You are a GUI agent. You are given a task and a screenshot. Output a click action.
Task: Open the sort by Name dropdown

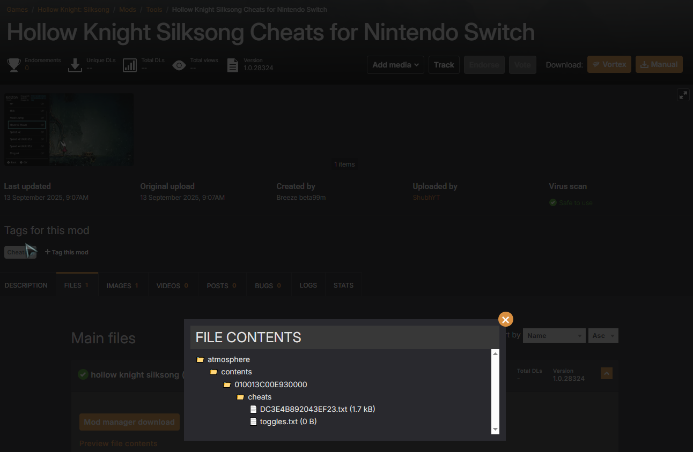[554, 336]
